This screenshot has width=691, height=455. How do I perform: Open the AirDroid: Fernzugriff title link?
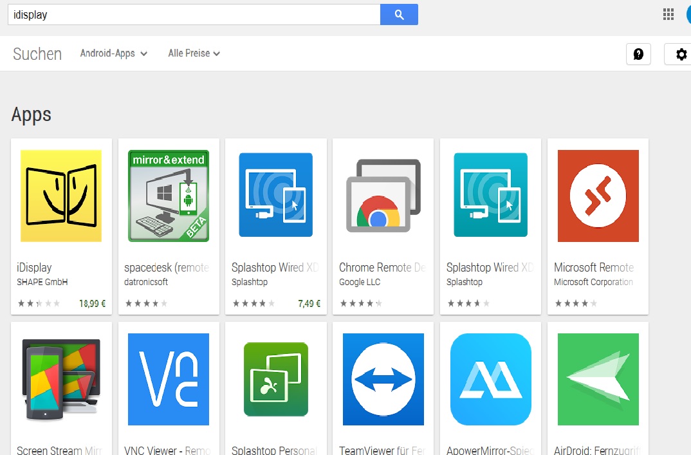[597, 450]
